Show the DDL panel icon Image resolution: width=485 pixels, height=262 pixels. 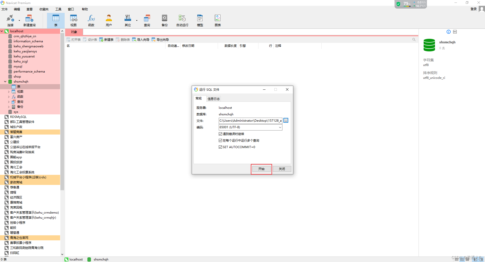[x=455, y=32]
